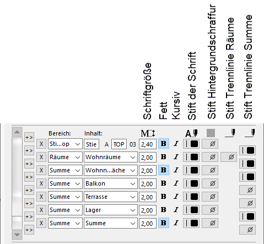Disable bold for the Summe content row
This screenshot has width=264, height=244.
(x=164, y=223)
